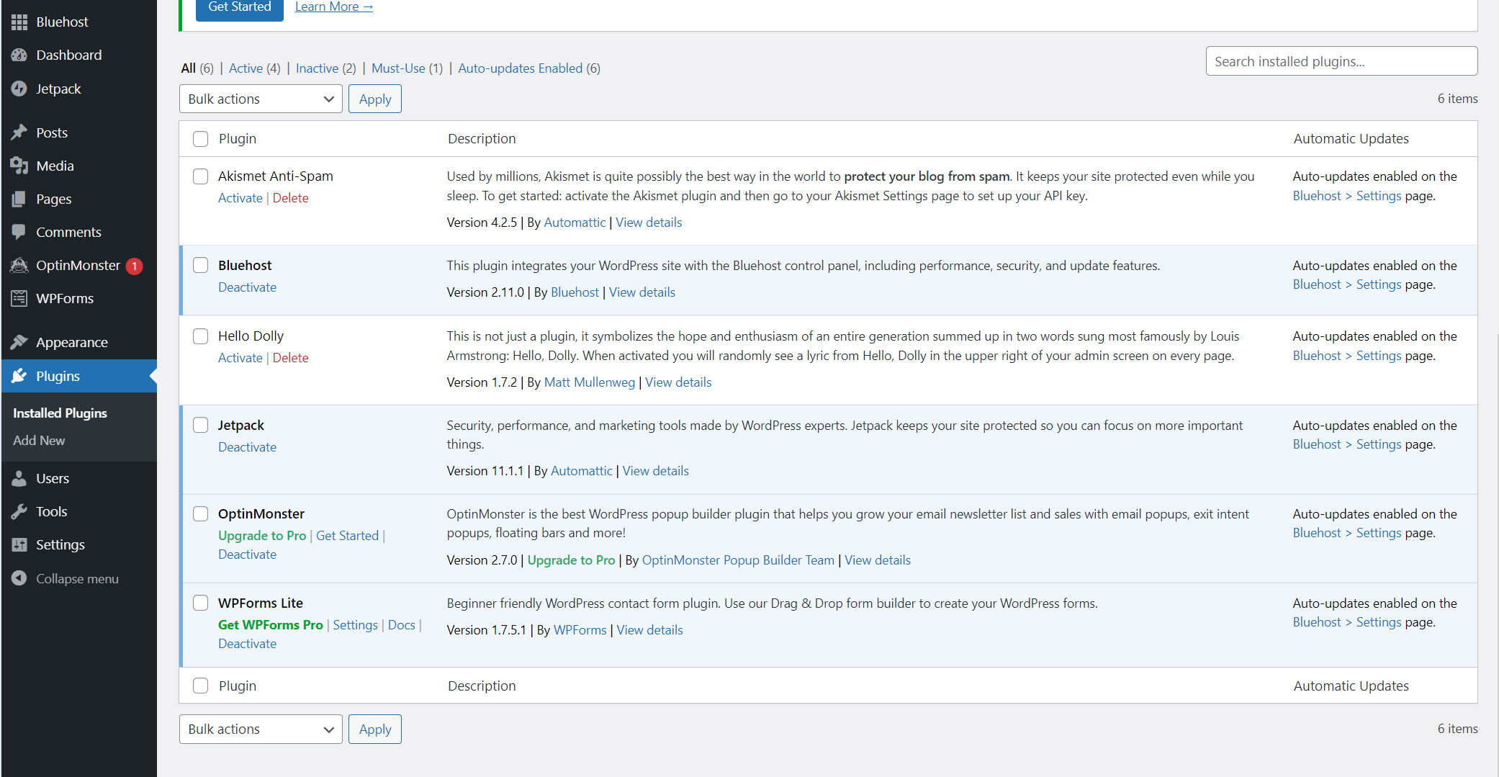
Task: Open Bluehost Settings link in Akismet row
Action: point(1347,196)
